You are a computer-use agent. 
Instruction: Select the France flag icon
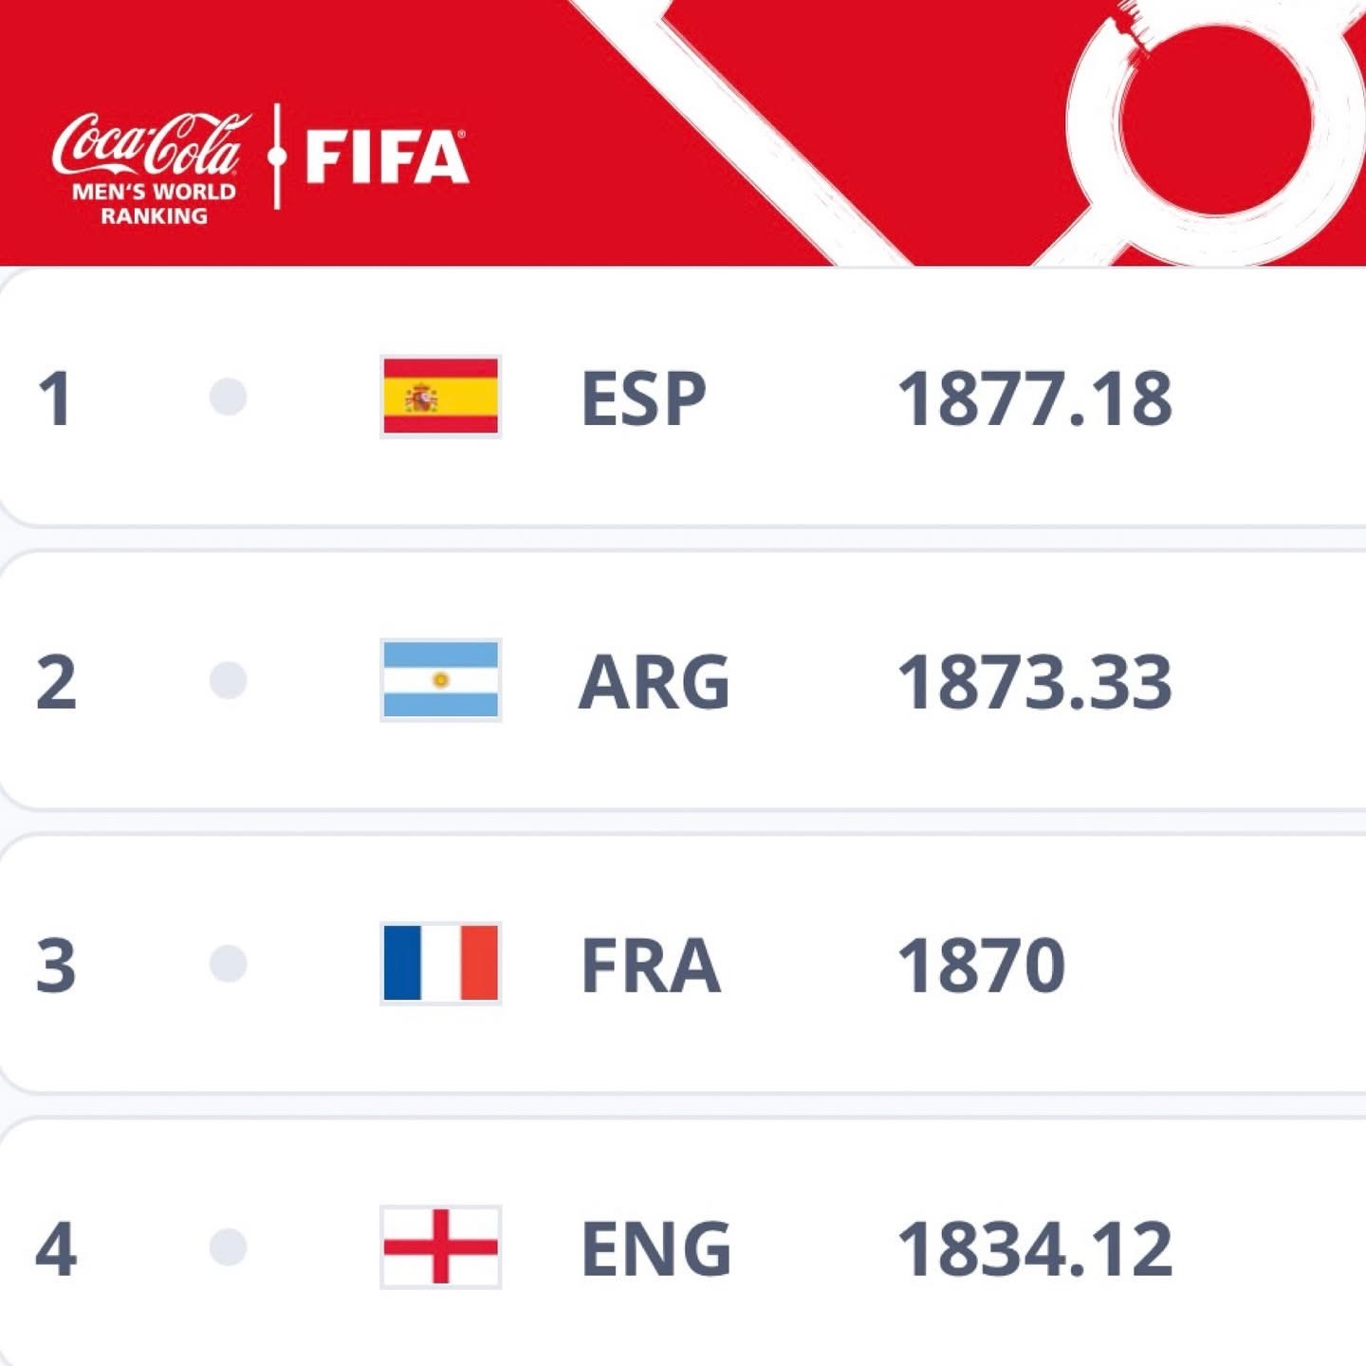(440, 964)
